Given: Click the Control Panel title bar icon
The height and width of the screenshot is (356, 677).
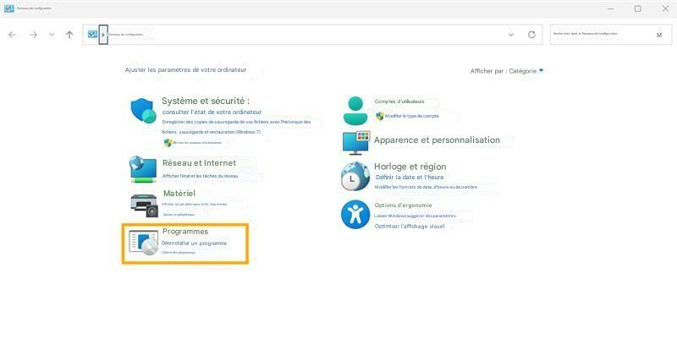Looking at the screenshot, I should (x=9, y=8).
